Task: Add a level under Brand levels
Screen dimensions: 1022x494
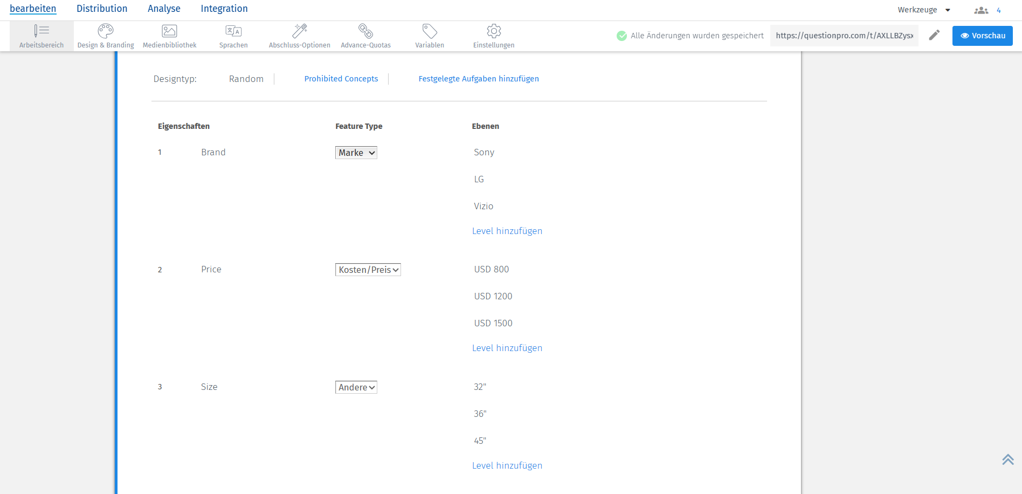Action: pyautogui.click(x=507, y=231)
